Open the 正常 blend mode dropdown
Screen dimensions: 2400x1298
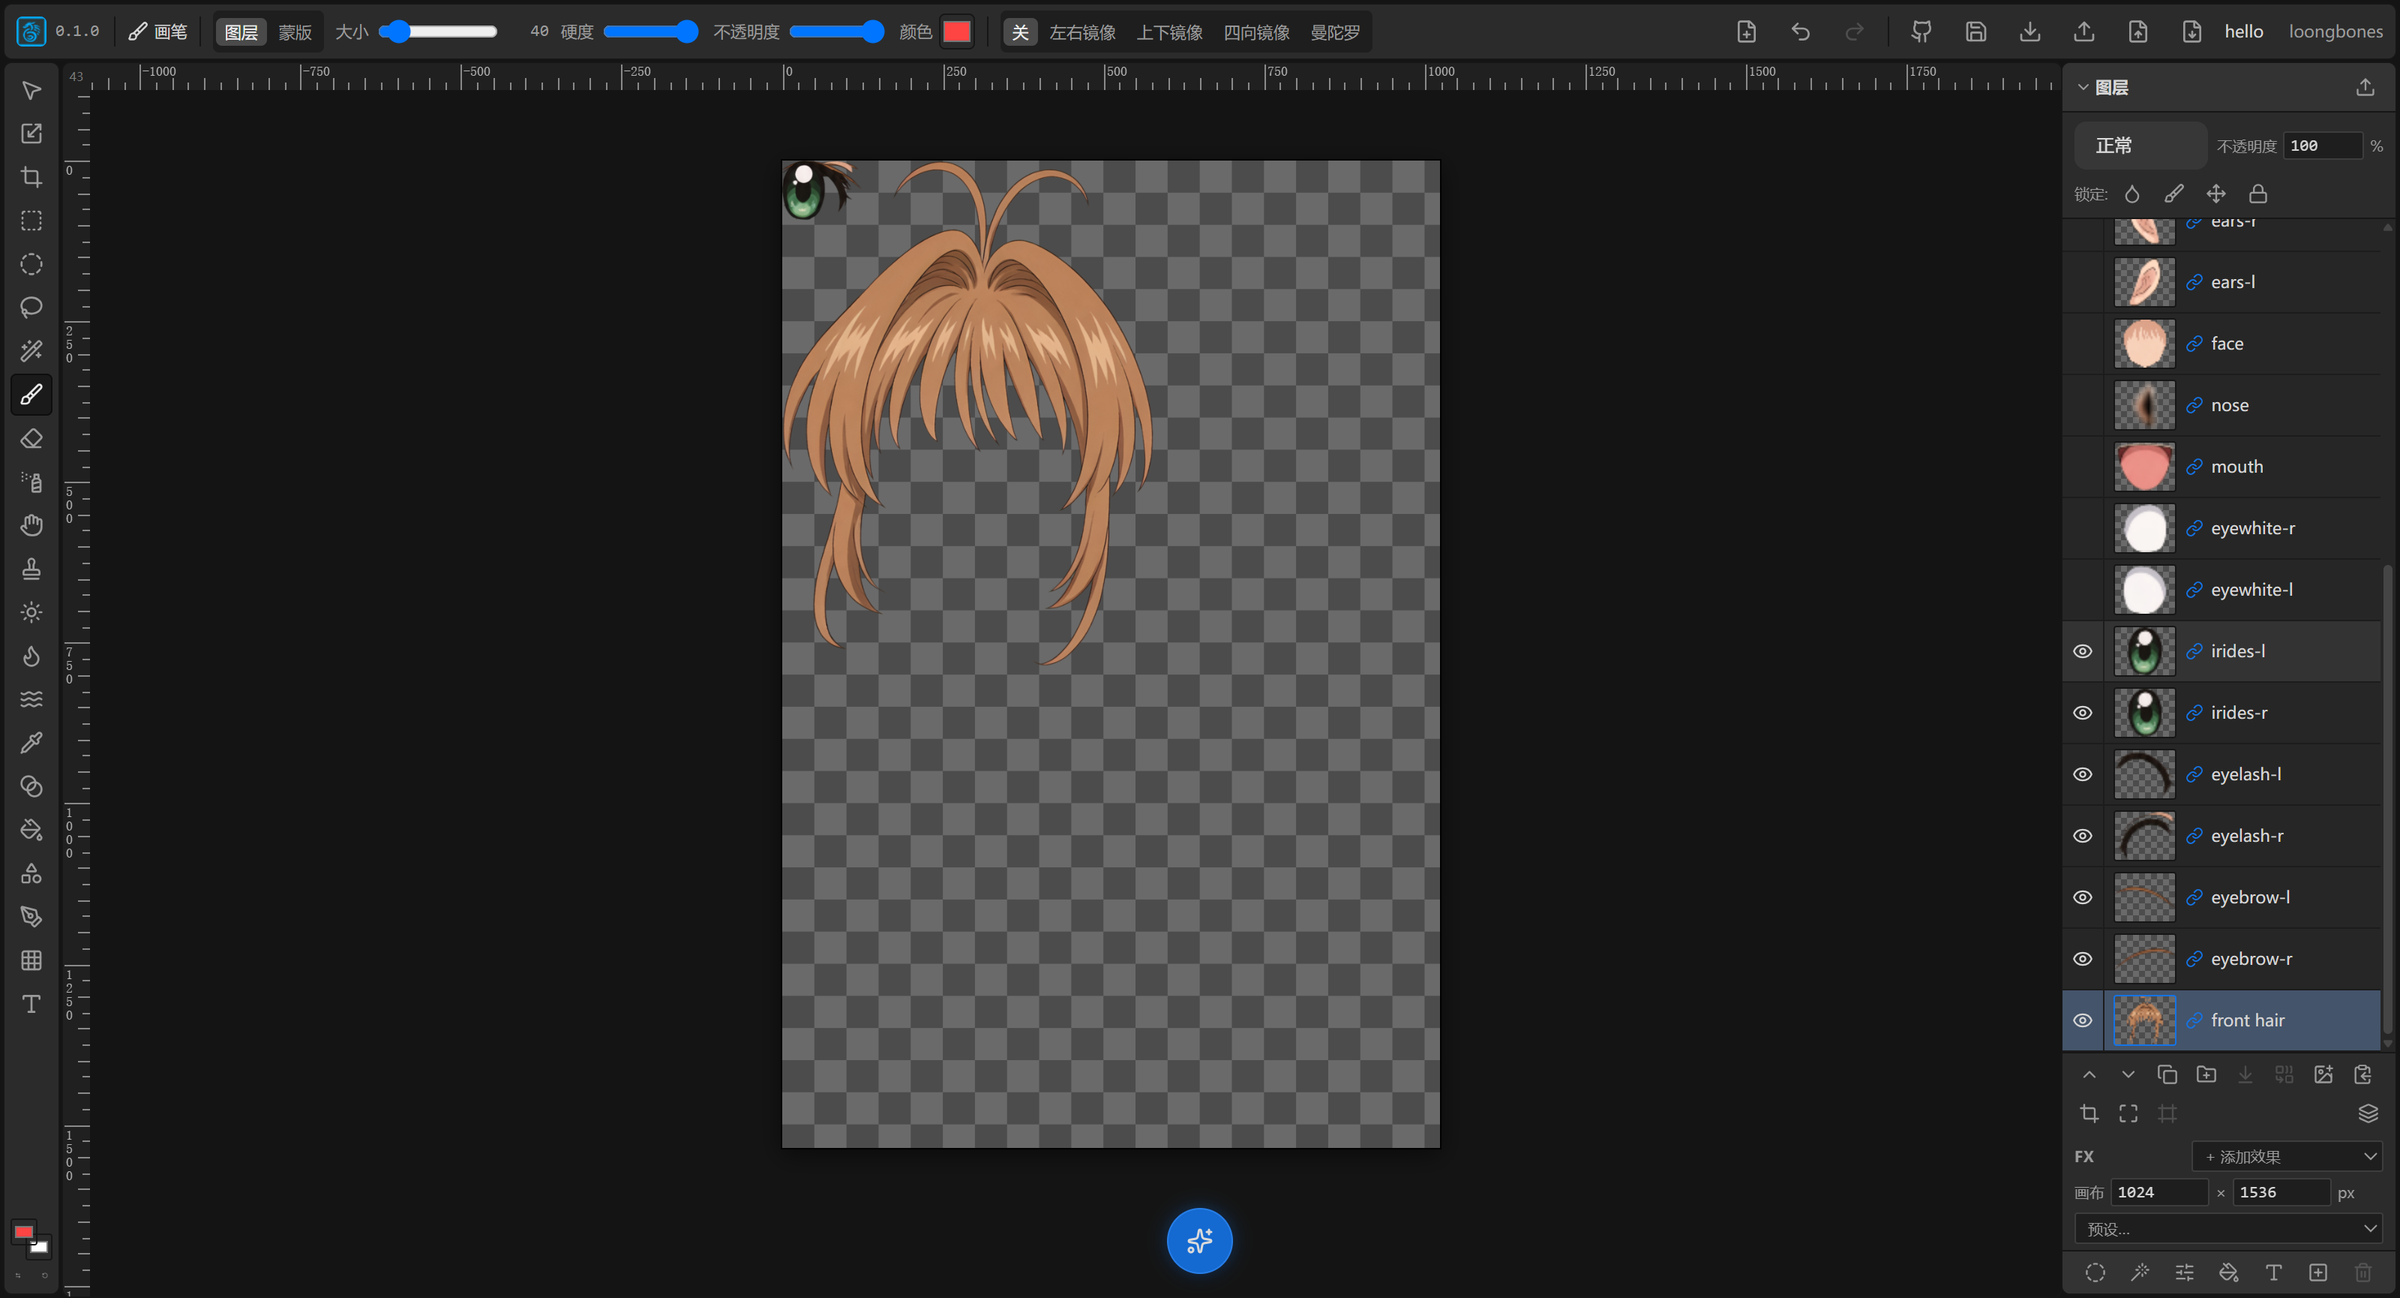(x=2140, y=146)
